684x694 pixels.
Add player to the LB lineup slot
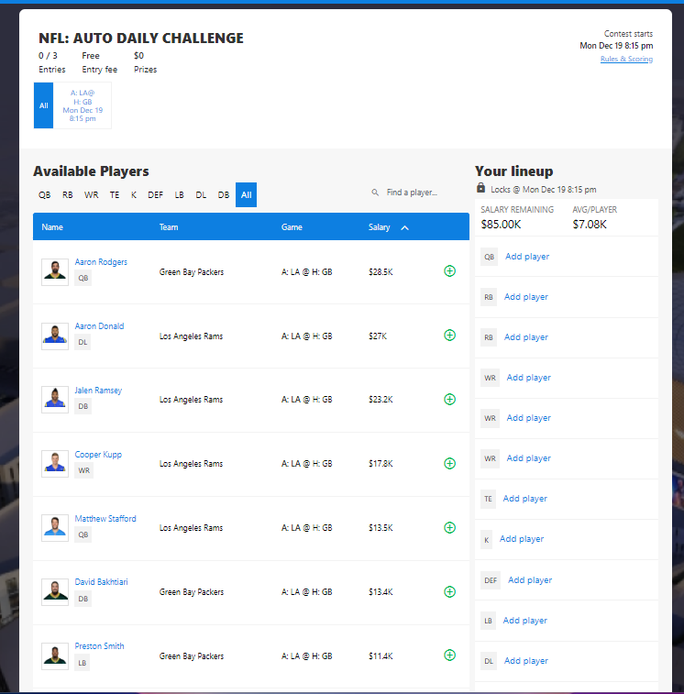coord(525,621)
